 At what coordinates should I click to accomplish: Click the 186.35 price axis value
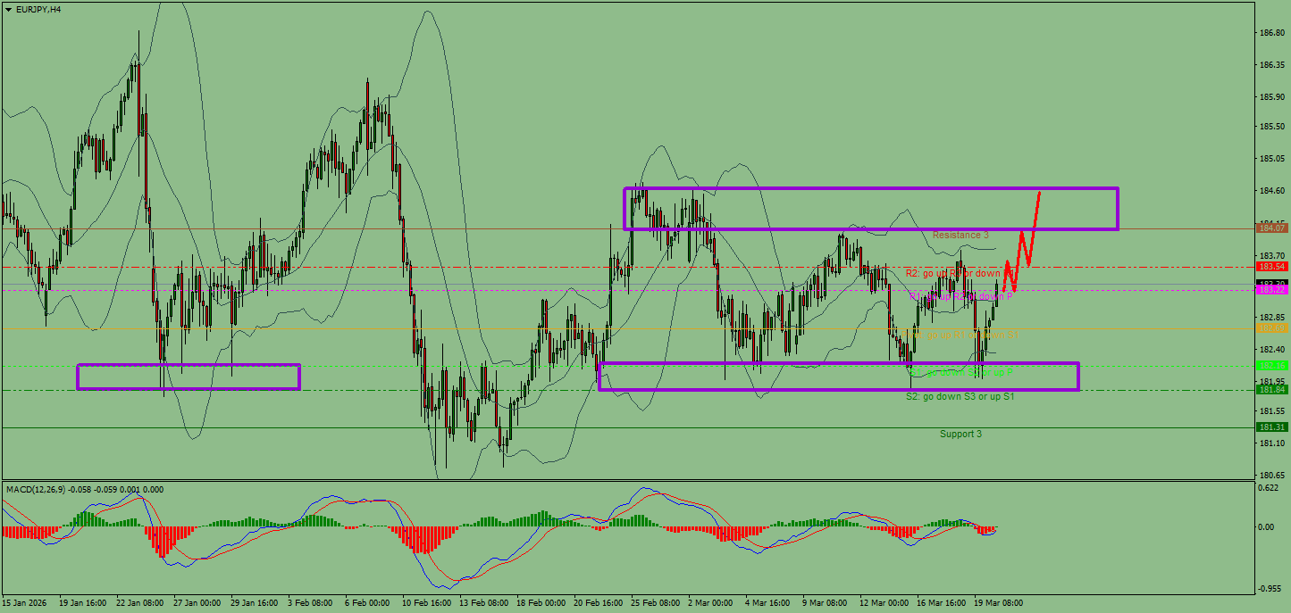(x=1270, y=65)
